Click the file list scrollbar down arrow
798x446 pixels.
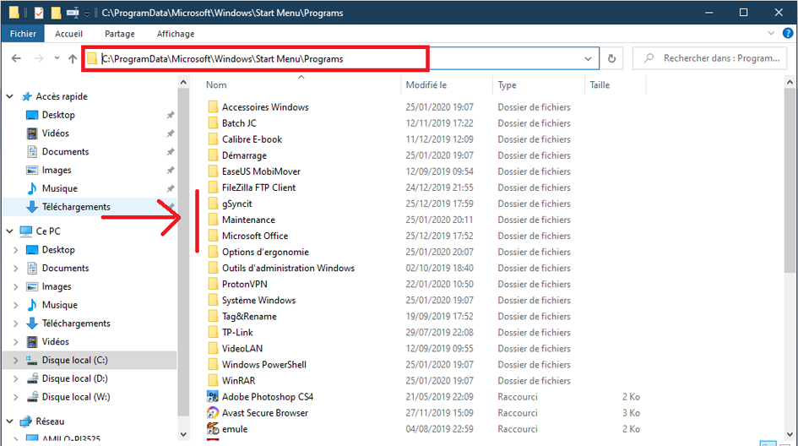pyautogui.click(x=790, y=434)
